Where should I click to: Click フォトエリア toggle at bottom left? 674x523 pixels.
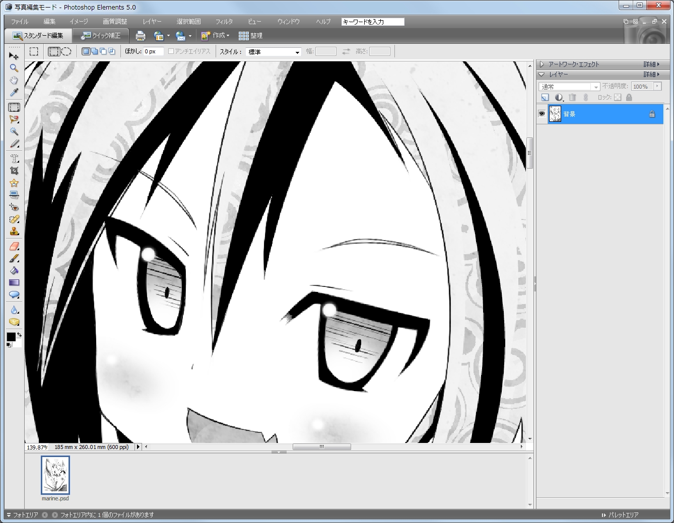(22, 515)
